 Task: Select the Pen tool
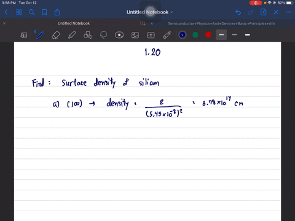pos(39,35)
